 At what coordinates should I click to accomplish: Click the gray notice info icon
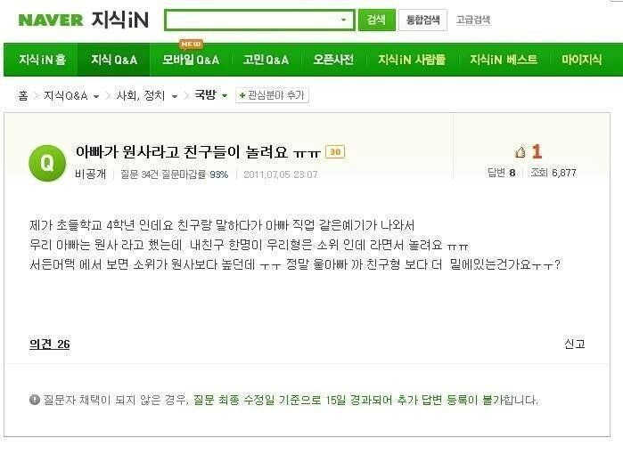tap(35, 400)
